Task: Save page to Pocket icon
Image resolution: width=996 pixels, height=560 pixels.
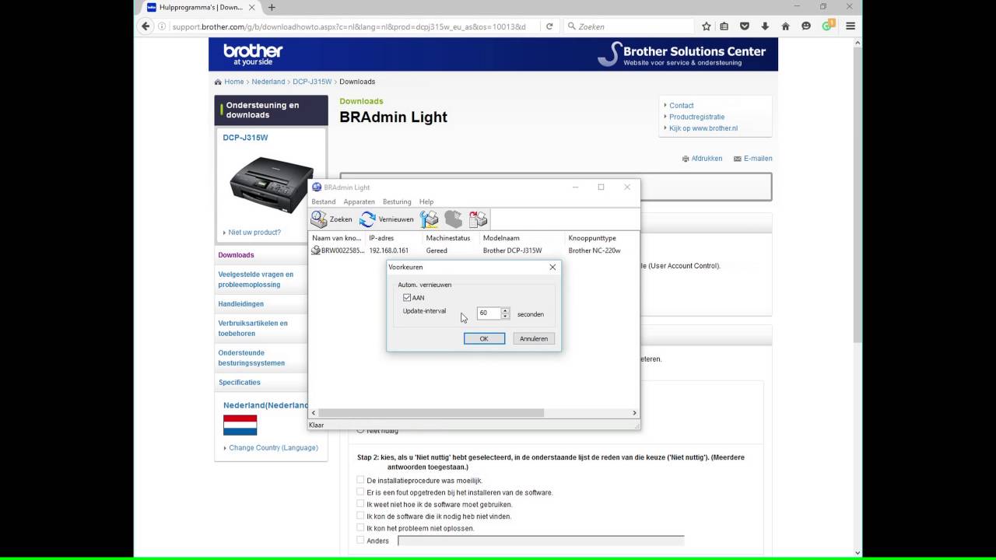Action: pos(745,26)
